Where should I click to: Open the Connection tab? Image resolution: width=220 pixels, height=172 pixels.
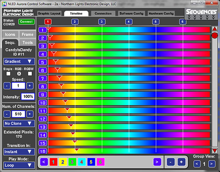point(103,14)
